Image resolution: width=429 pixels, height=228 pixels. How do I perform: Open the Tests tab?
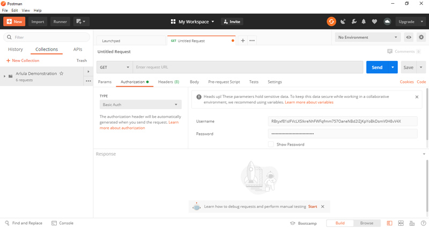[254, 82]
